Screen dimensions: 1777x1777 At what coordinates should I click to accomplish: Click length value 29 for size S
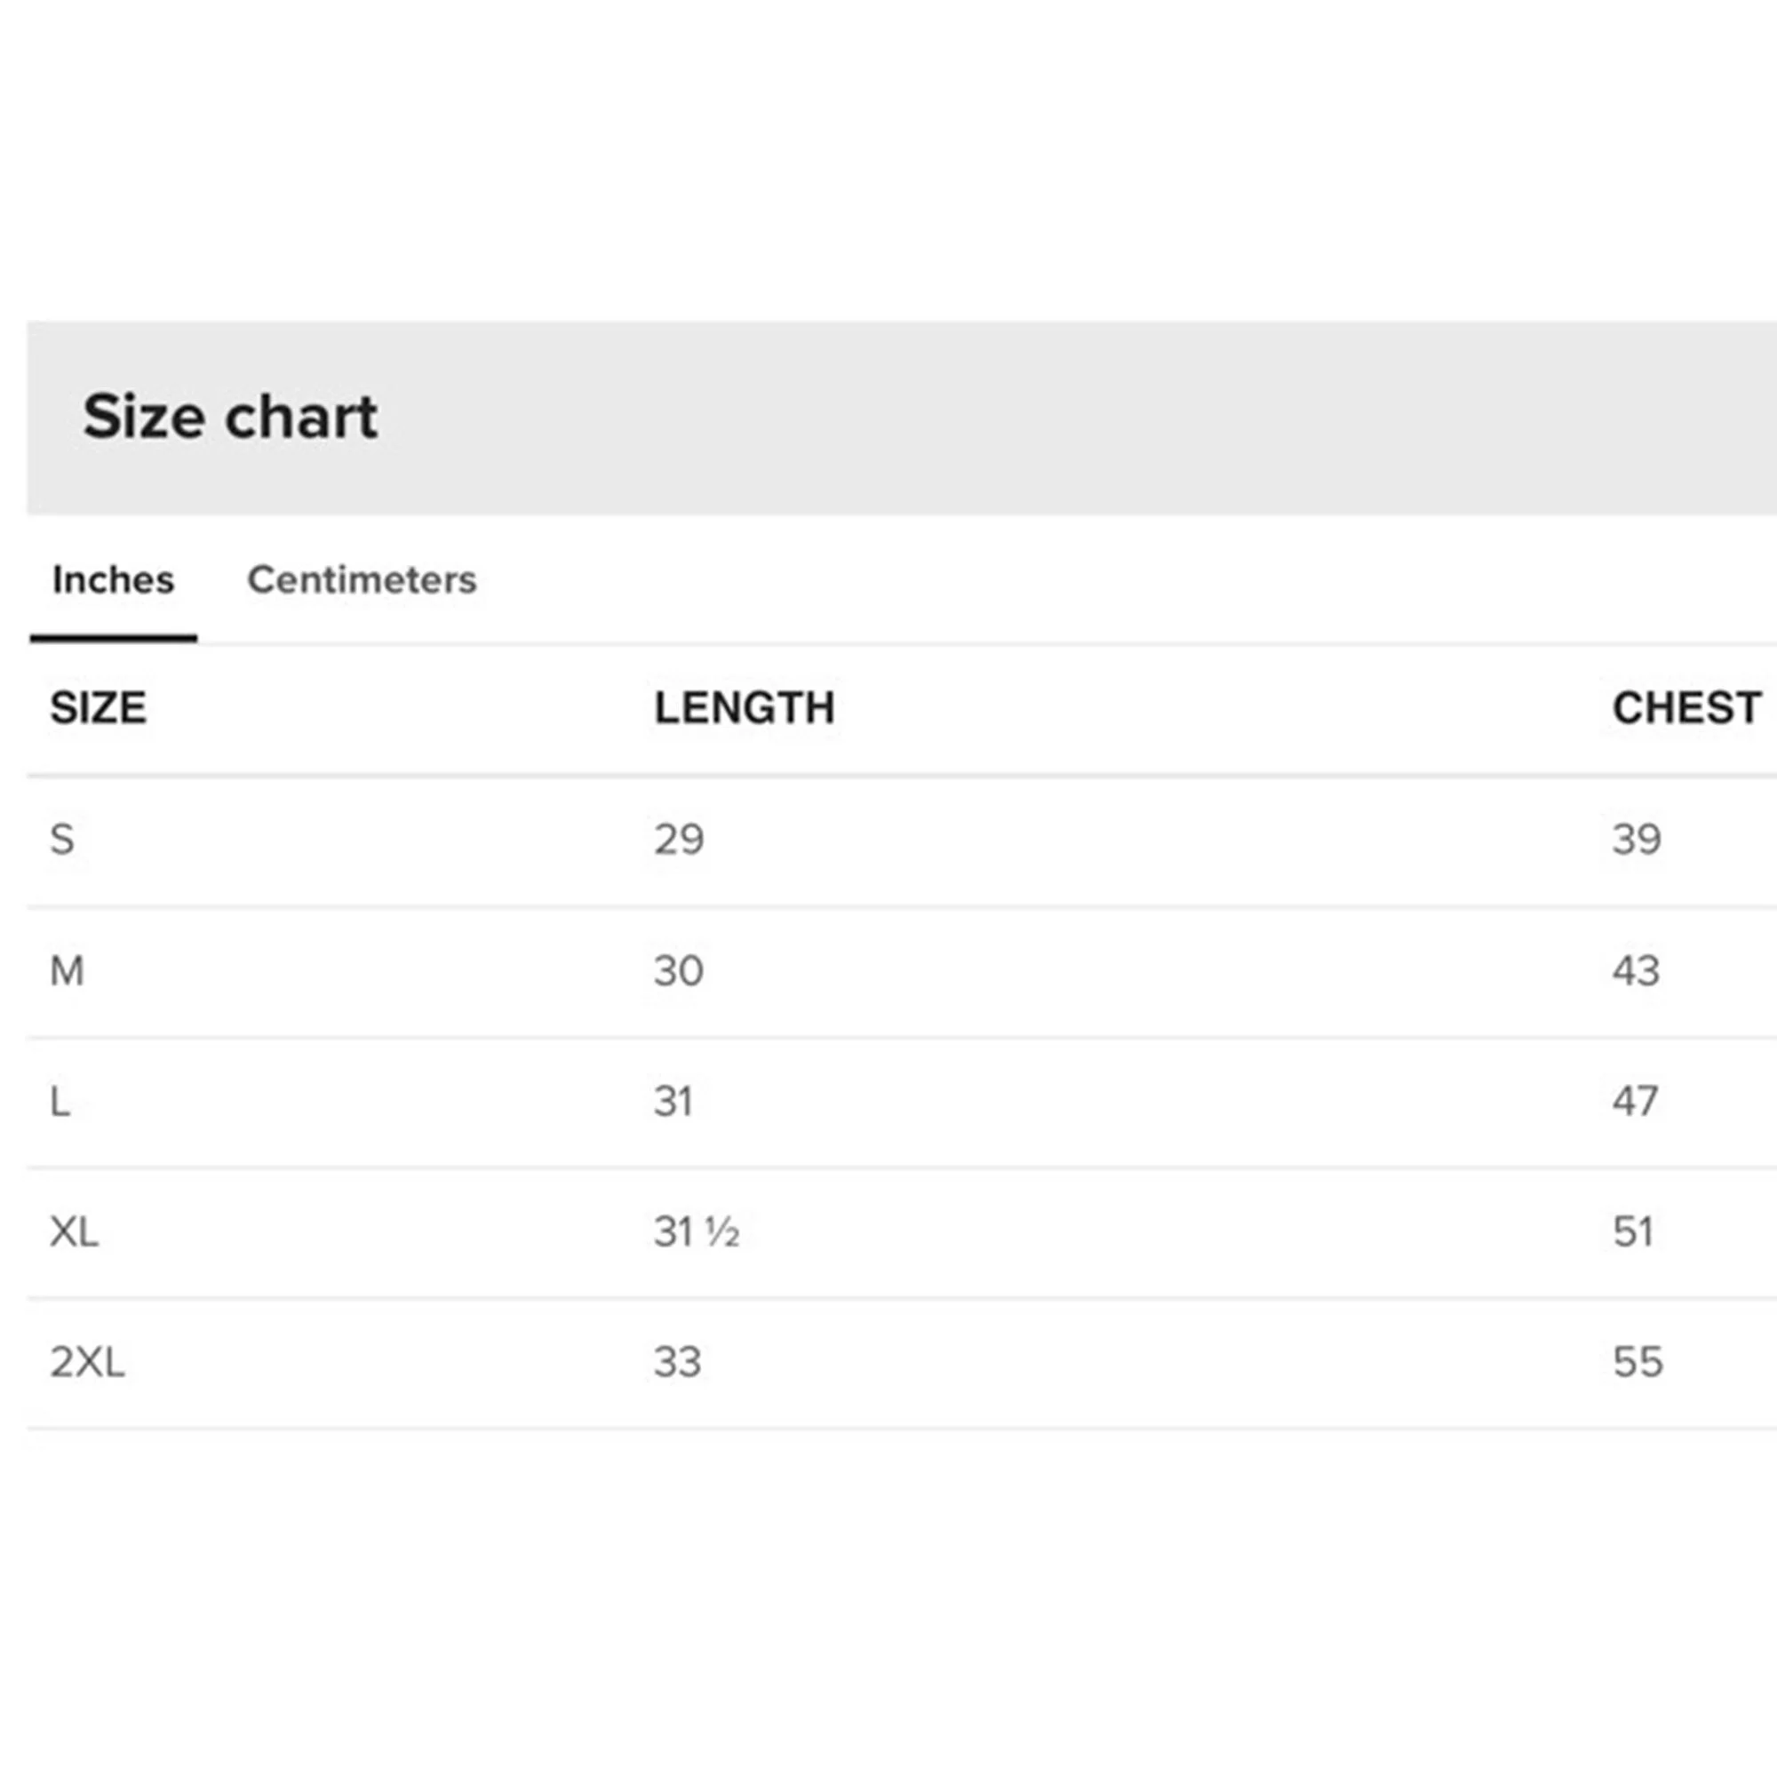point(679,840)
